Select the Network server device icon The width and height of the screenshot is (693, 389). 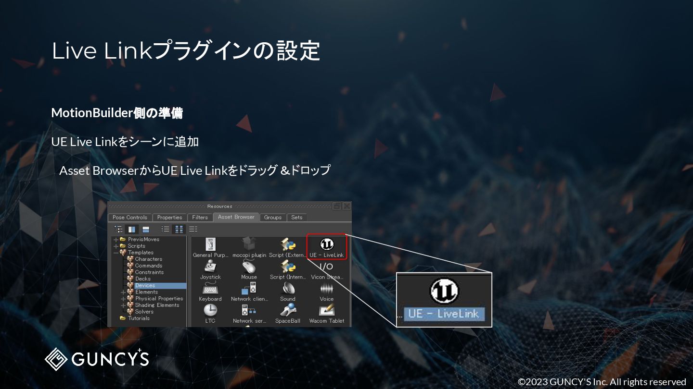[249, 310]
